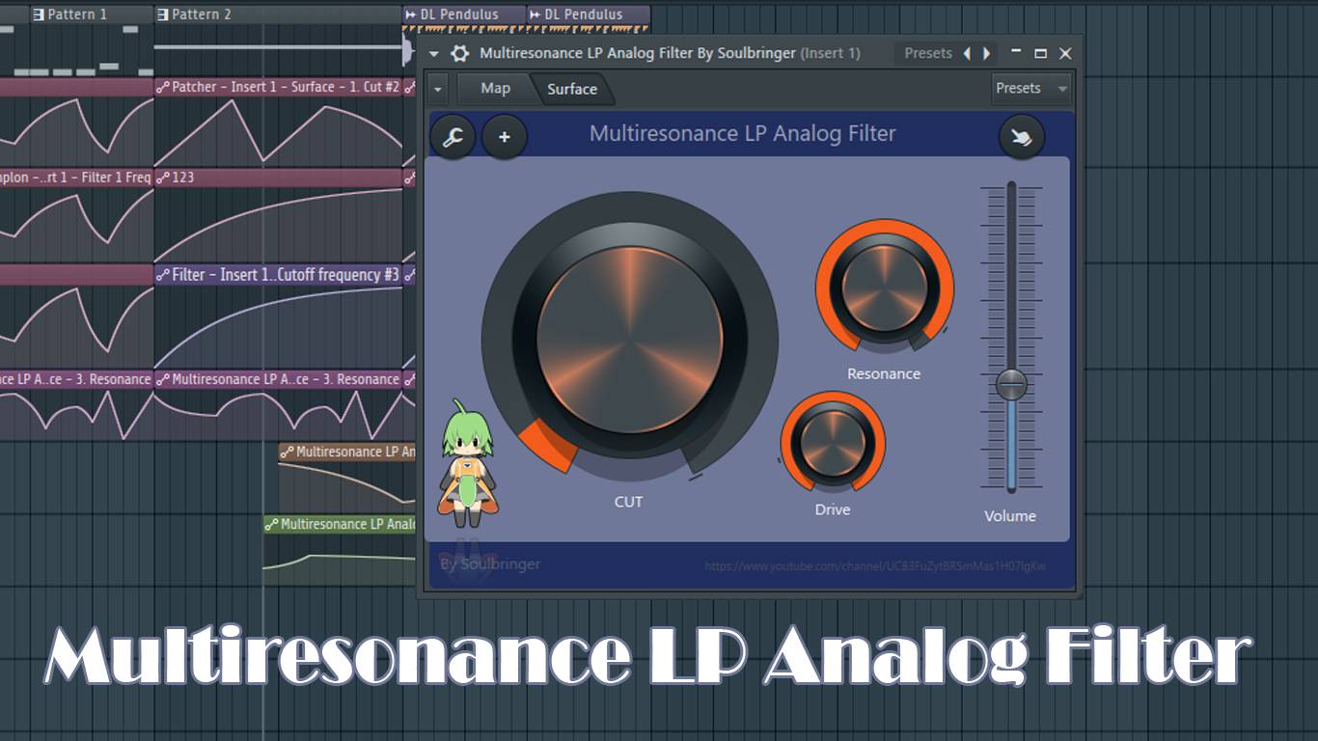
Task: Click the 'Drive' knob label
Action: pos(833,509)
